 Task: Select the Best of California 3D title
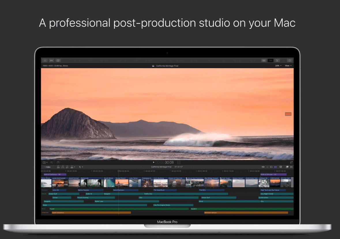(x=55, y=174)
